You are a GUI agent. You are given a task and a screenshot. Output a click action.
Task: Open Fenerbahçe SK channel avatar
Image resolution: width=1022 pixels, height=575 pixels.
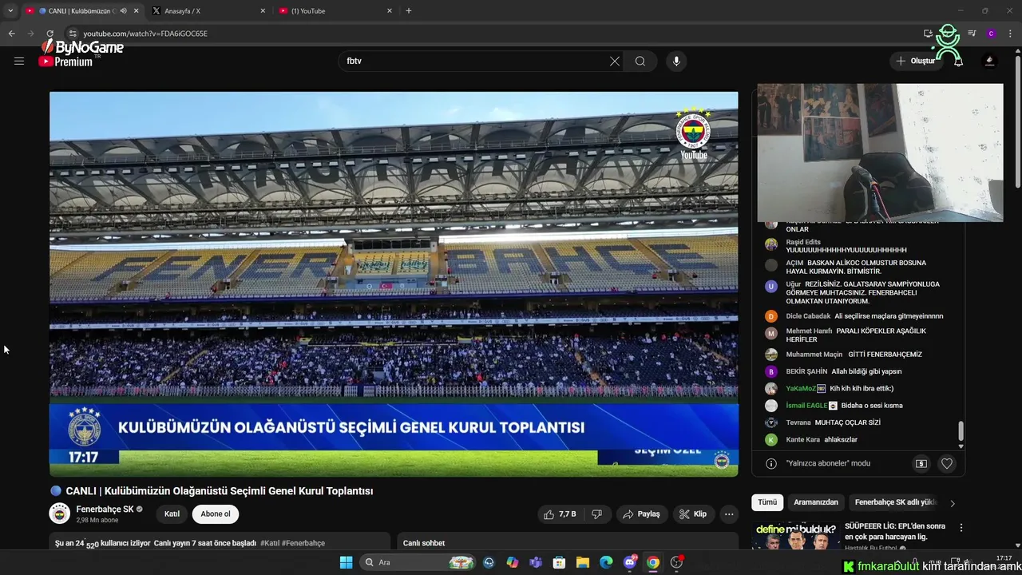point(60,514)
